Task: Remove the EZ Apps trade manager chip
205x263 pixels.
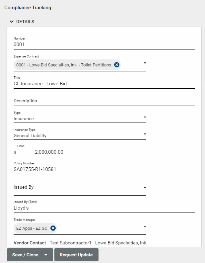Action: (x=53, y=228)
